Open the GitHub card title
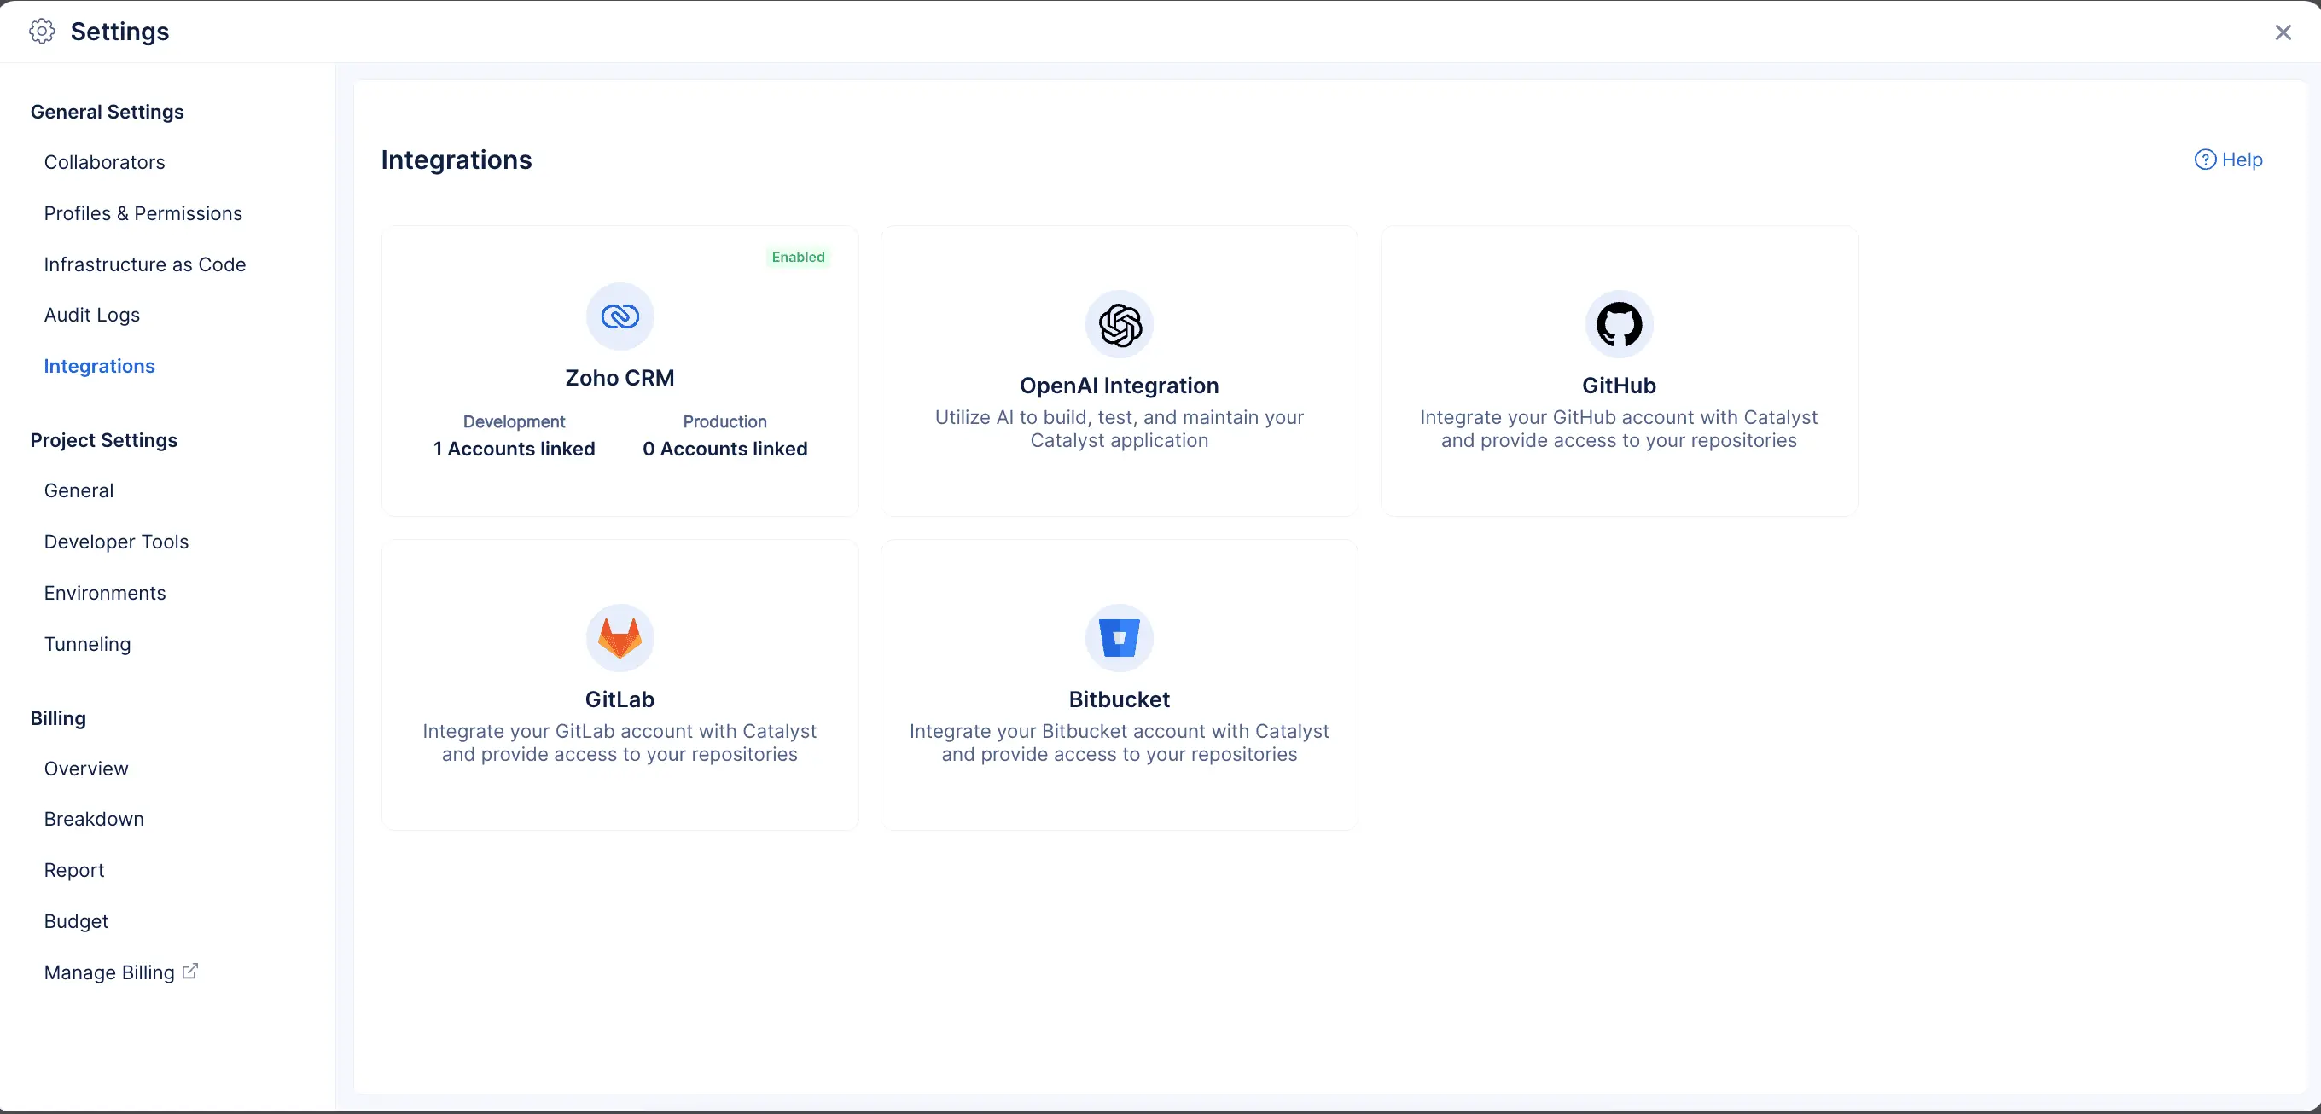This screenshot has height=1114, width=2321. (1619, 386)
